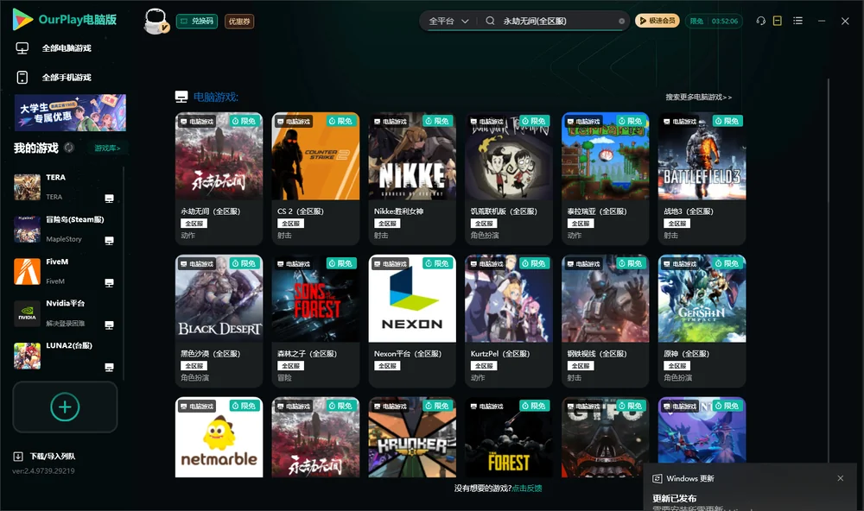This screenshot has width=864, height=511.
Task: Click 点击反馈 feedback link
Action: (527, 489)
